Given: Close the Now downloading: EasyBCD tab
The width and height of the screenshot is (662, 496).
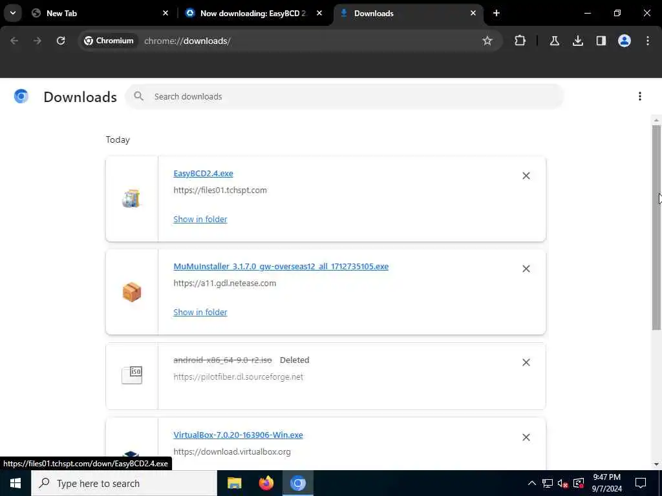Looking at the screenshot, I should pyautogui.click(x=319, y=13).
